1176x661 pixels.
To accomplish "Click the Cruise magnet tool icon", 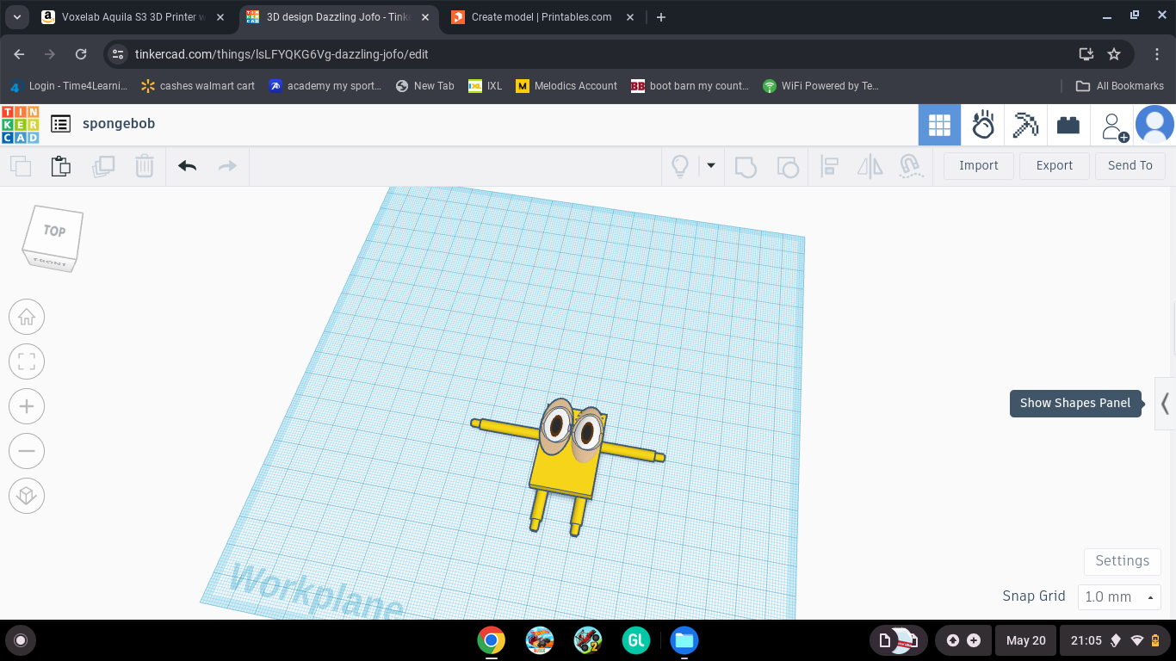I will click(x=911, y=166).
